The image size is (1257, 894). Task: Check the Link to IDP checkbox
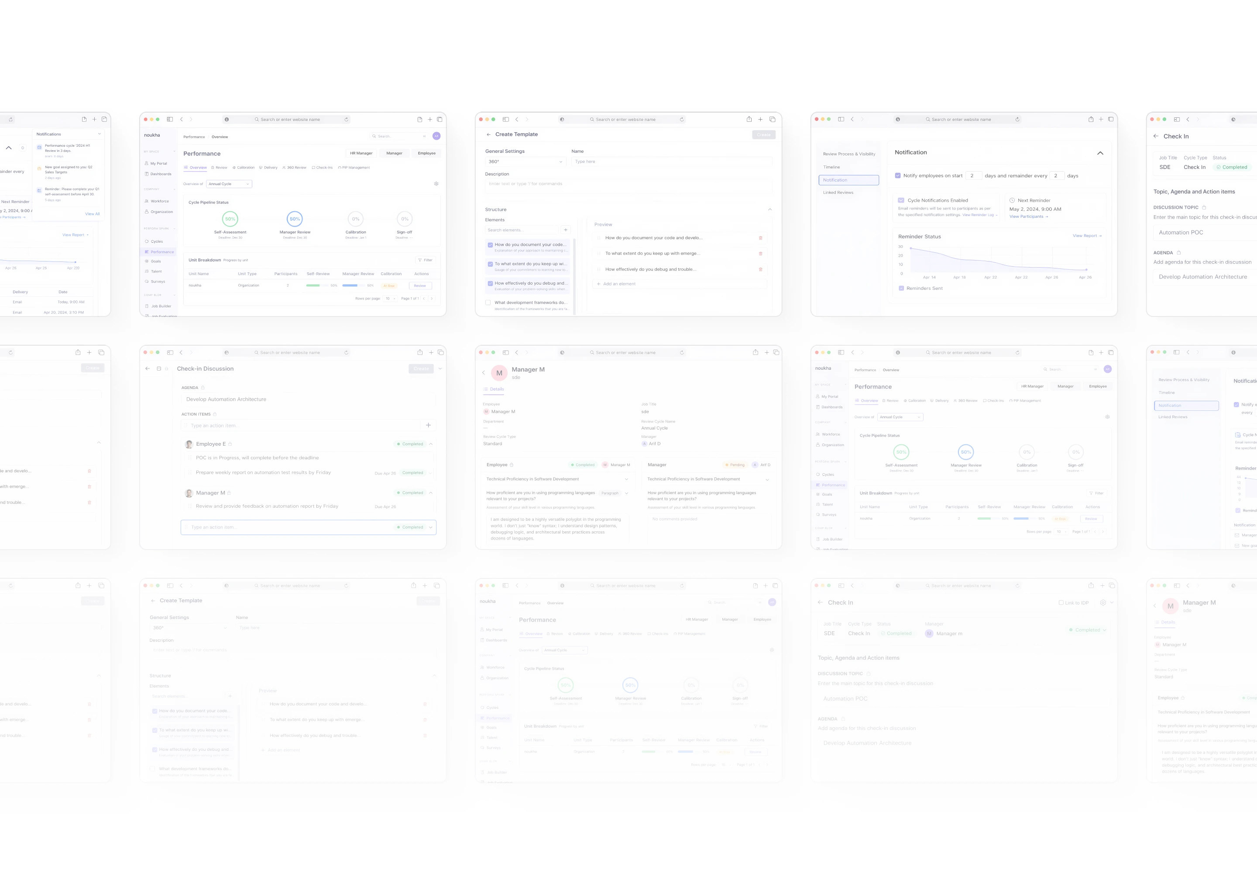pos(1061,603)
